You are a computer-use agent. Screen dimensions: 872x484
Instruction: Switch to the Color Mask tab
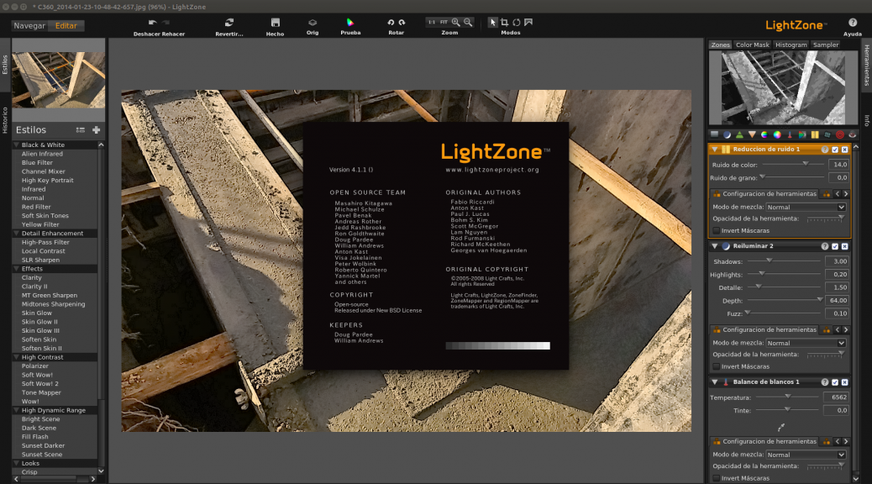[x=752, y=44]
